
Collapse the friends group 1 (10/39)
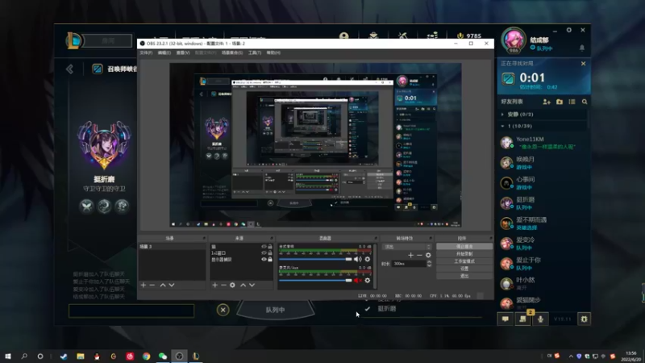click(502, 127)
